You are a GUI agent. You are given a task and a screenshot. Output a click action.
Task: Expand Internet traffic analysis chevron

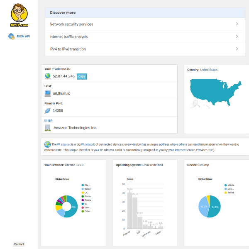[237, 37]
